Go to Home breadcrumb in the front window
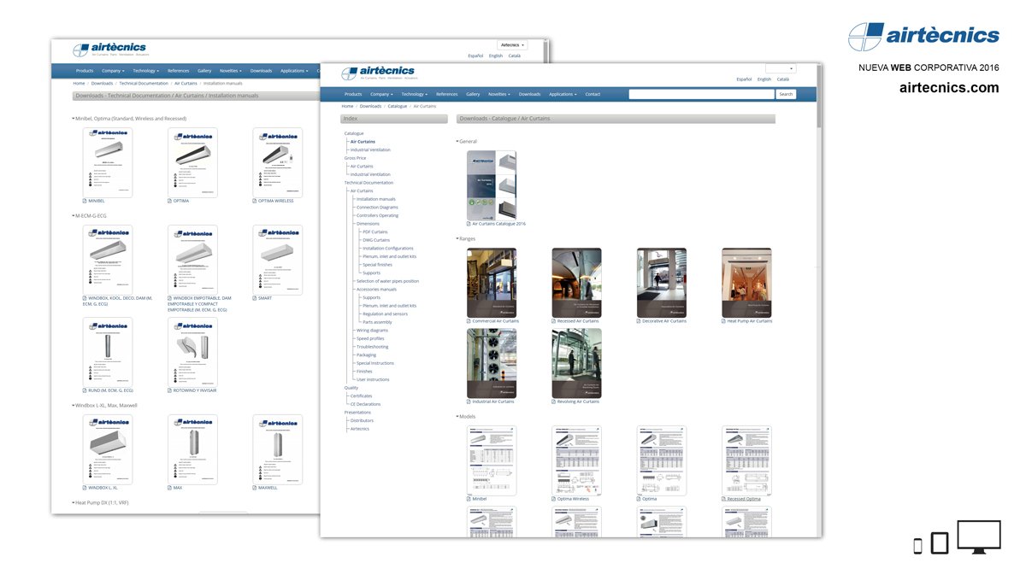Screen dimensions: 1026x586 coord(347,106)
